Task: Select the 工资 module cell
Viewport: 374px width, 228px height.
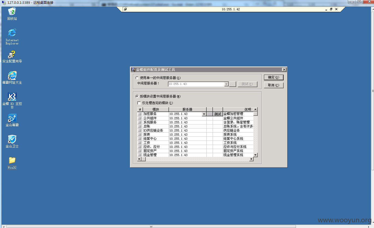Action: pyautogui.click(x=156, y=143)
